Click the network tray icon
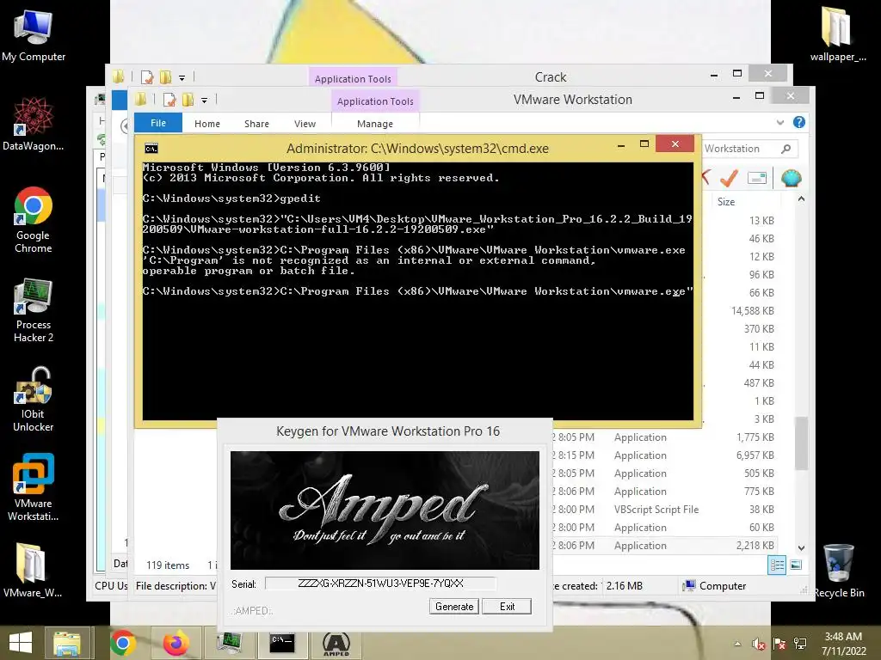The image size is (881, 660). 800,645
